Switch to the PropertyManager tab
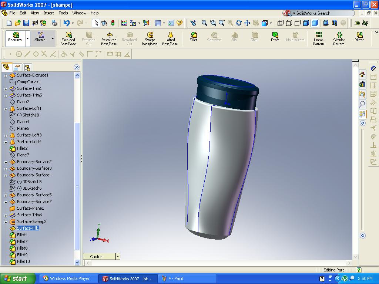The height and width of the screenshot is (284, 379). tap(17, 67)
